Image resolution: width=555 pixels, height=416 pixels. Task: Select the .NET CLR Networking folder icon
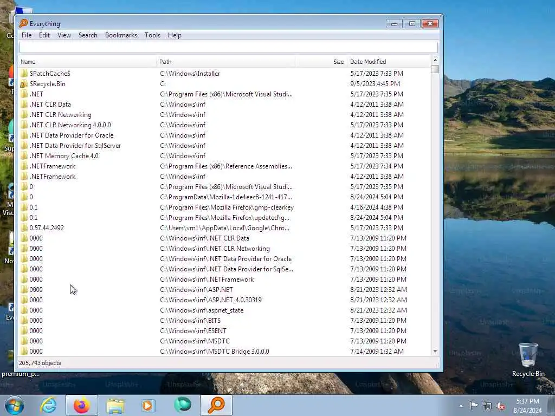(24, 115)
